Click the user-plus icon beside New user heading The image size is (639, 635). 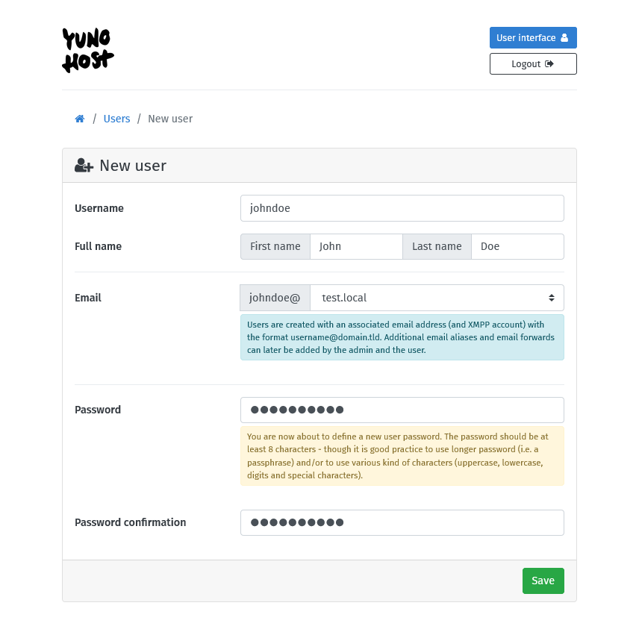83,165
